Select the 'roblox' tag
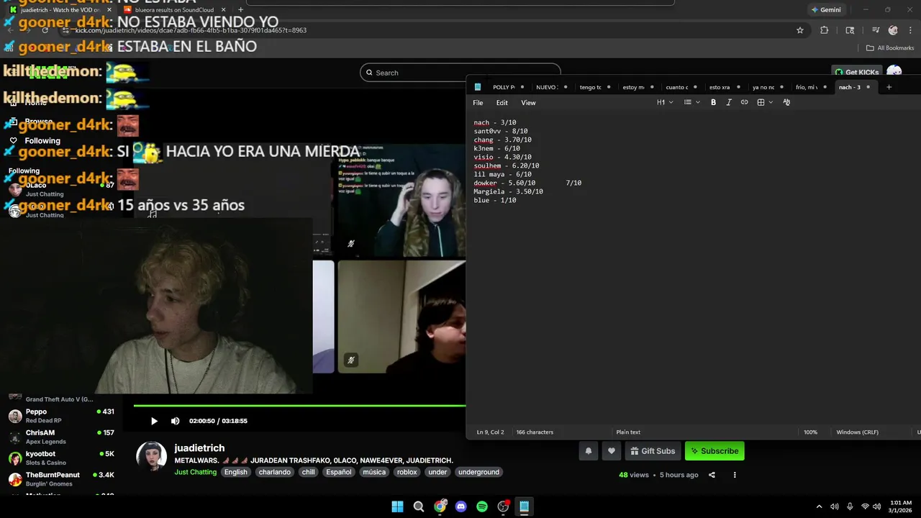Viewport: 921px width, 518px height. 407,472
